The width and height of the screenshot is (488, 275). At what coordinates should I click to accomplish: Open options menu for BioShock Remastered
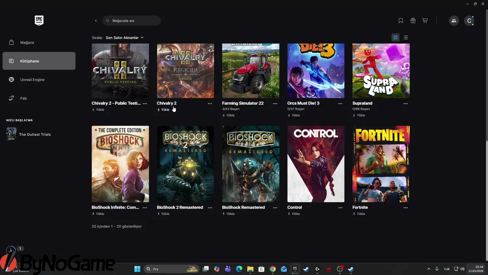click(275, 208)
